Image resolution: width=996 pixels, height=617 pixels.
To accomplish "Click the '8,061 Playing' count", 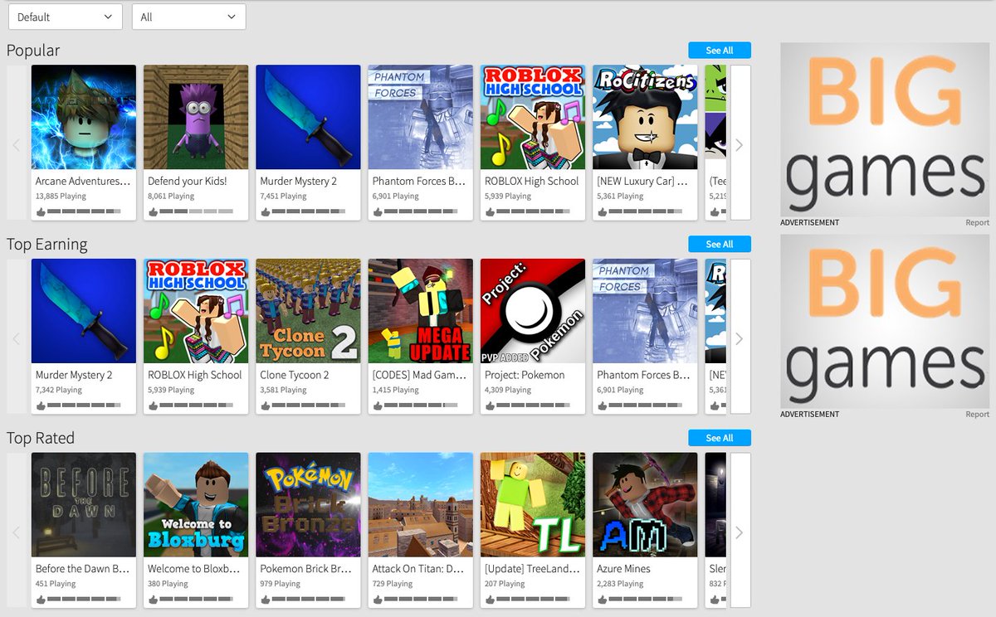I will pos(171,197).
